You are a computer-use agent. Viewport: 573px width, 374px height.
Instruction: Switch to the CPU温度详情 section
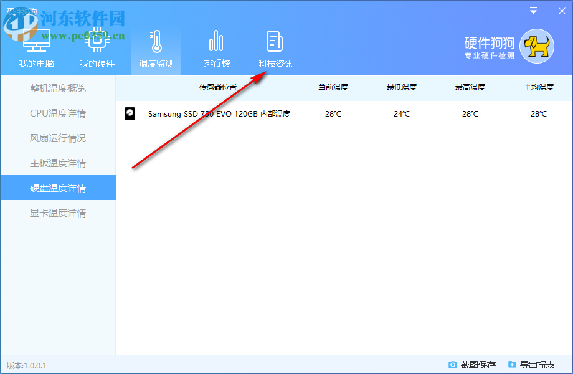[57, 113]
